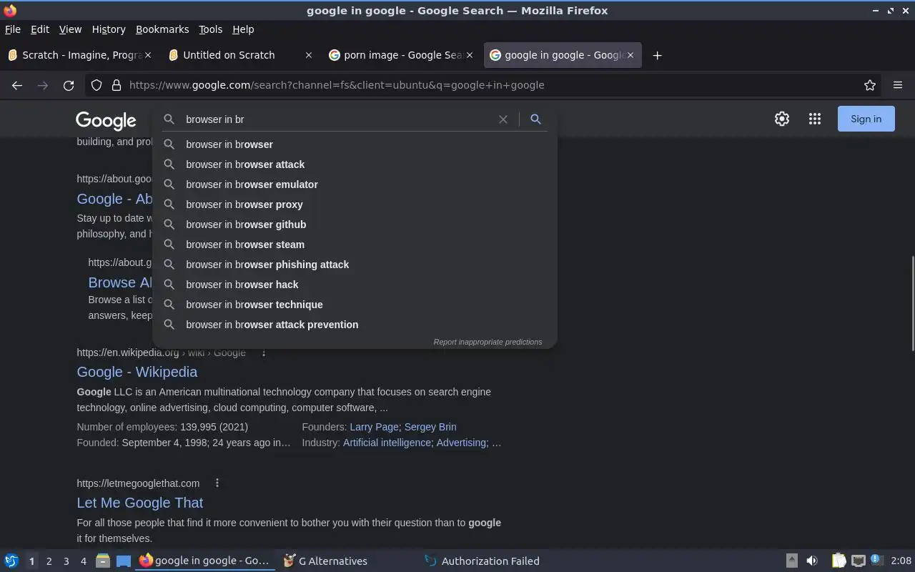Reload the current page
This screenshot has width=915, height=572.
(x=69, y=85)
